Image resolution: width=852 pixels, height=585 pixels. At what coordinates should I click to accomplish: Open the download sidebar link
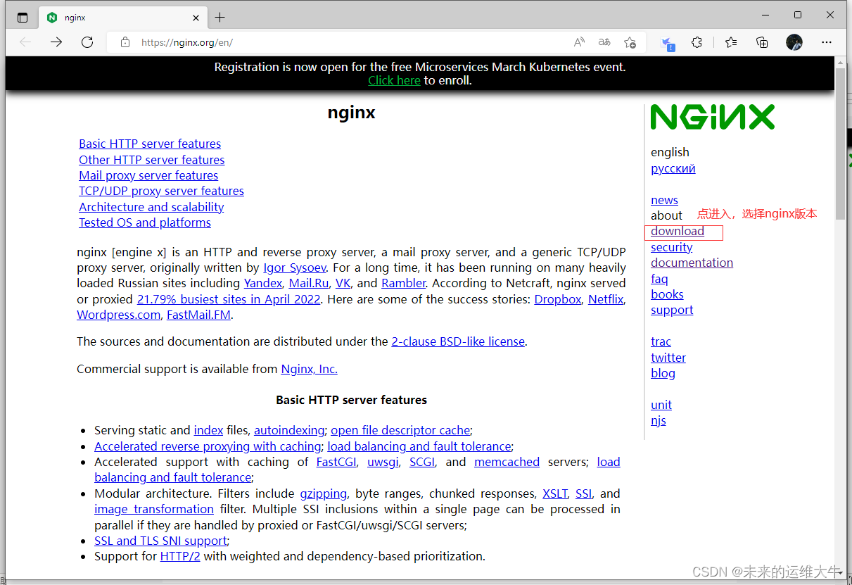click(x=678, y=231)
